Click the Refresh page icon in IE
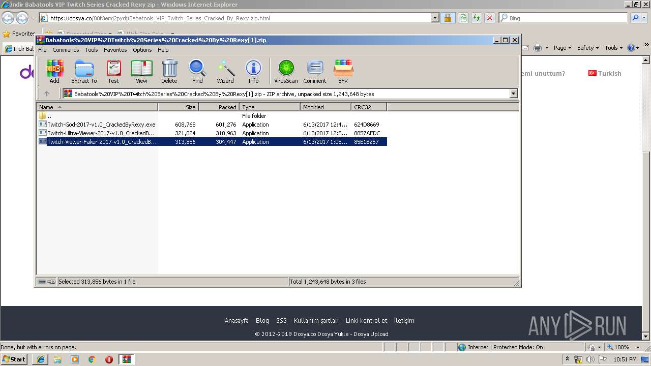 click(x=477, y=18)
